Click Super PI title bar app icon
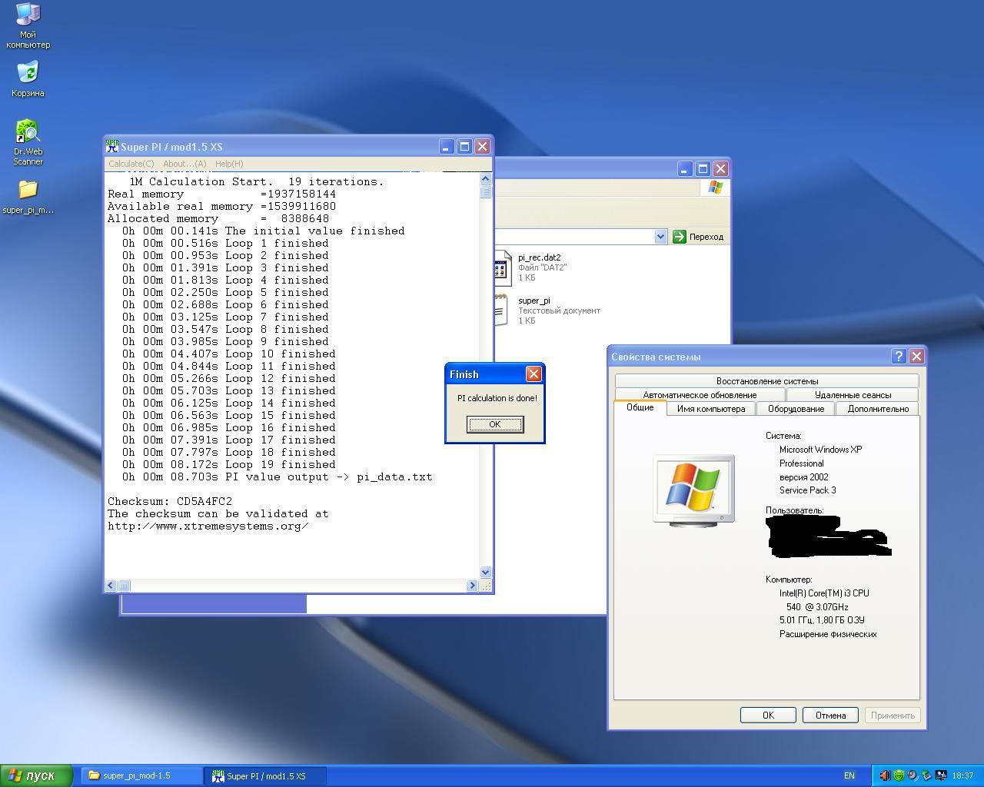Image resolution: width=984 pixels, height=787 pixels. click(x=112, y=146)
